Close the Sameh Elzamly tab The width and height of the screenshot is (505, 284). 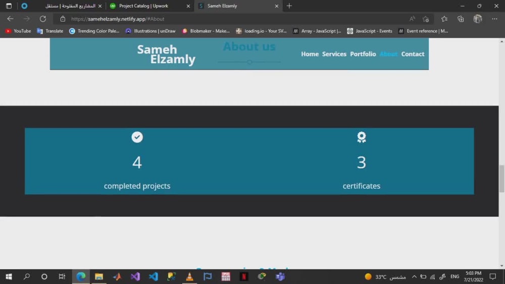coord(277,6)
